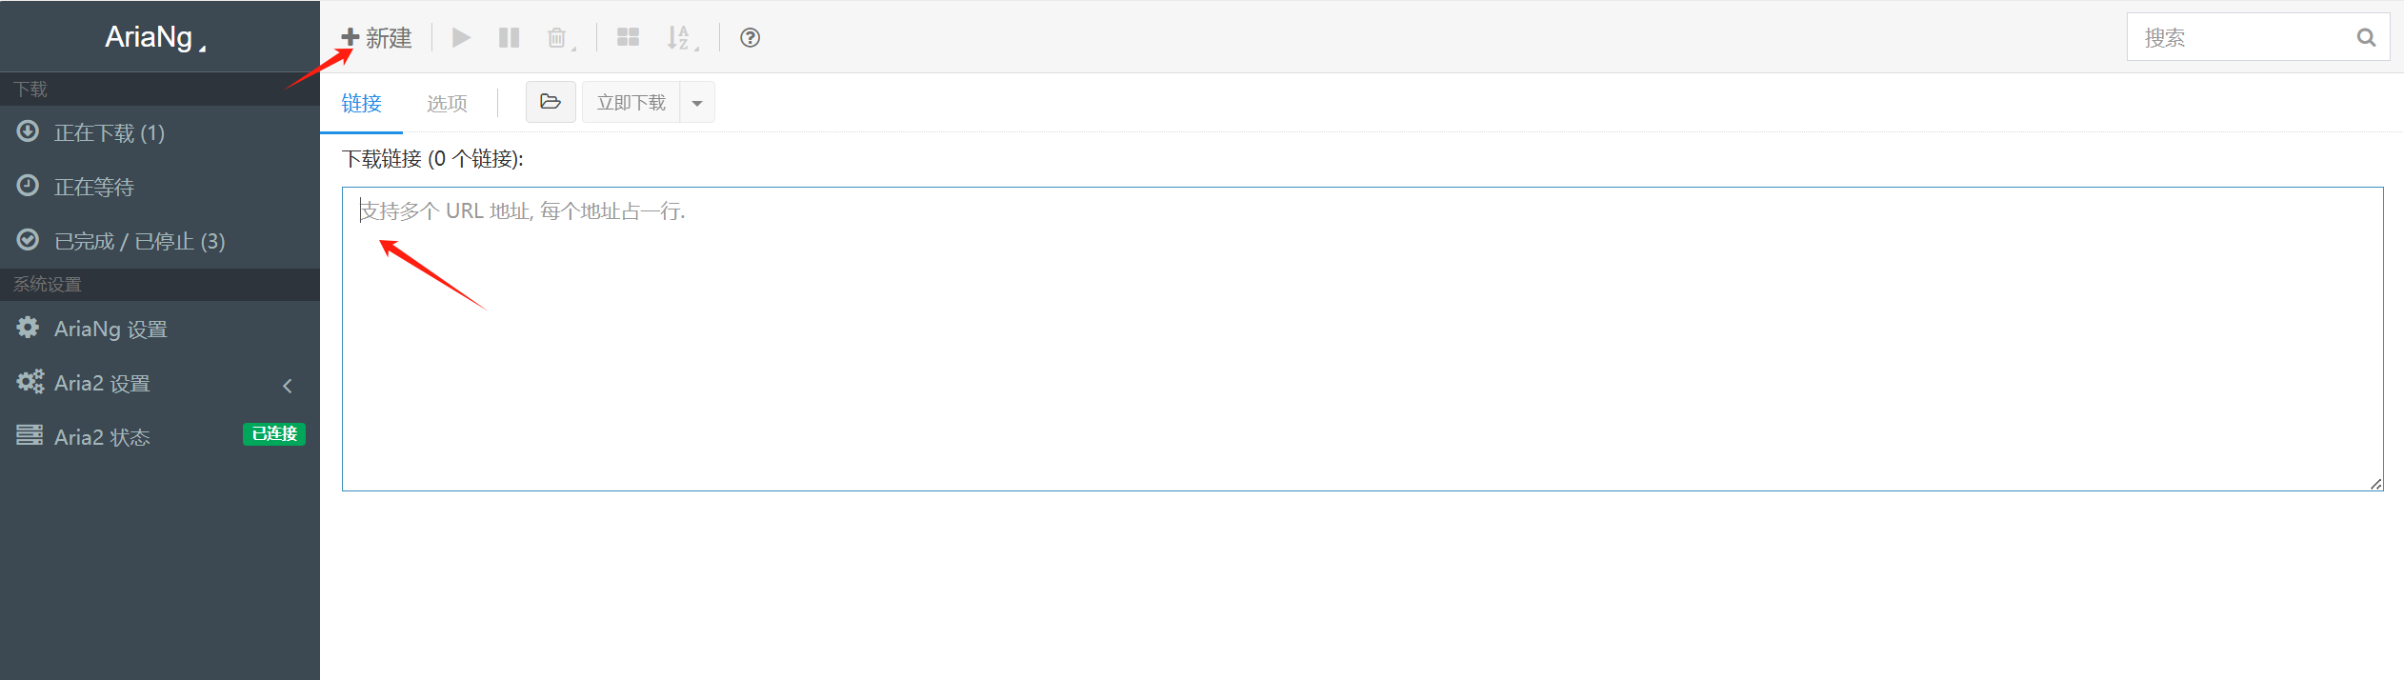The width and height of the screenshot is (2404, 680).
Task: Click the trash delete icon
Action: pos(557,37)
